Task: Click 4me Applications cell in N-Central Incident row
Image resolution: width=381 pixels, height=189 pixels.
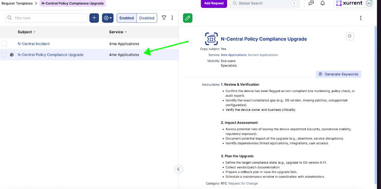Action: [x=124, y=44]
